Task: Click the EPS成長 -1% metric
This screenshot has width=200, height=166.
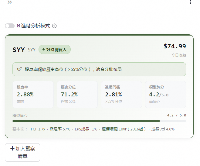Action: click(x=86, y=129)
